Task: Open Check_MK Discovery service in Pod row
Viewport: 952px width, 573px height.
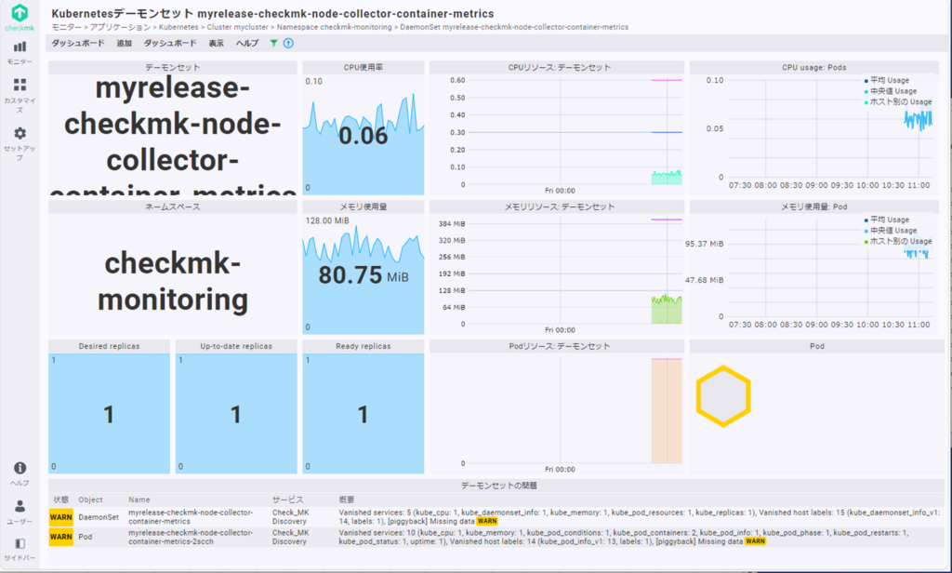Action: coord(290,537)
